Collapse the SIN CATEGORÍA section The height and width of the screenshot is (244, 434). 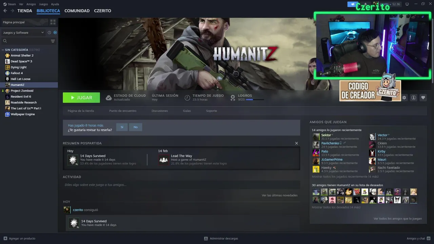[x=3, y=50]
